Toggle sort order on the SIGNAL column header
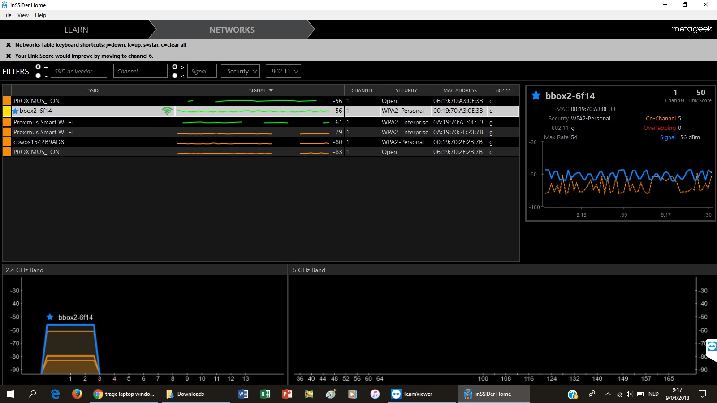 coord(260,90)
